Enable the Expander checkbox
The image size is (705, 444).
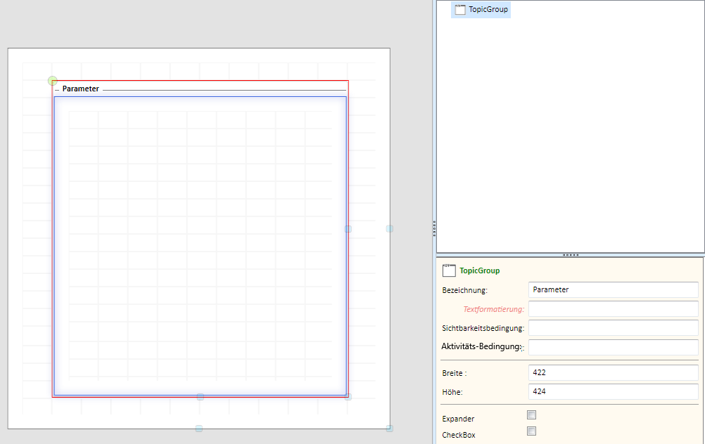532,414
